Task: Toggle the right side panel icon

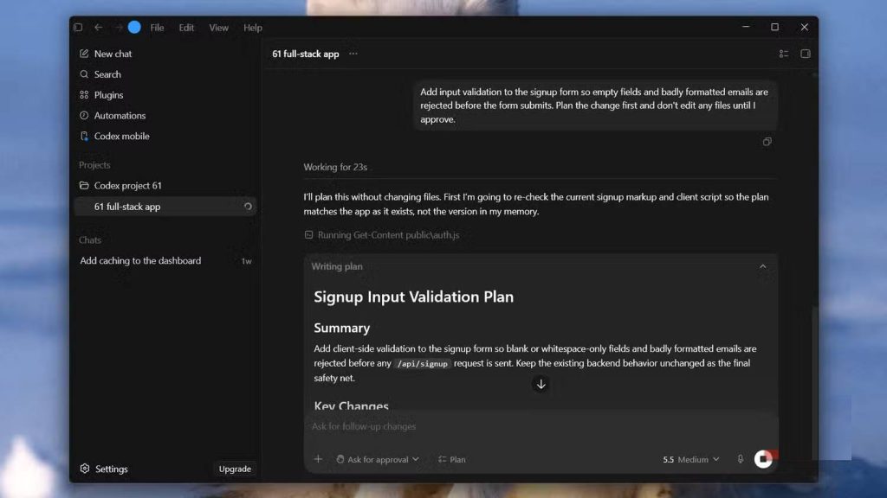Action: point(806,54)
